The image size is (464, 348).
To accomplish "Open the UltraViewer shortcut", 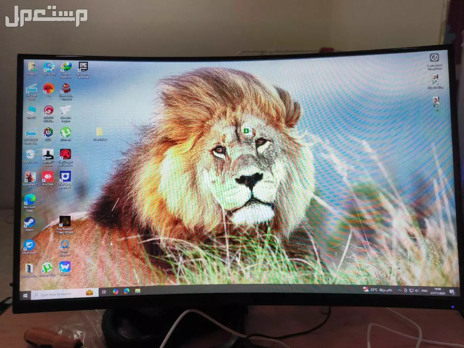I will coord(29,247).
